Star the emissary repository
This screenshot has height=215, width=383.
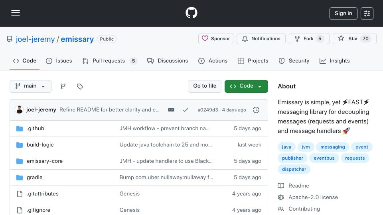[x=354, y=39]
